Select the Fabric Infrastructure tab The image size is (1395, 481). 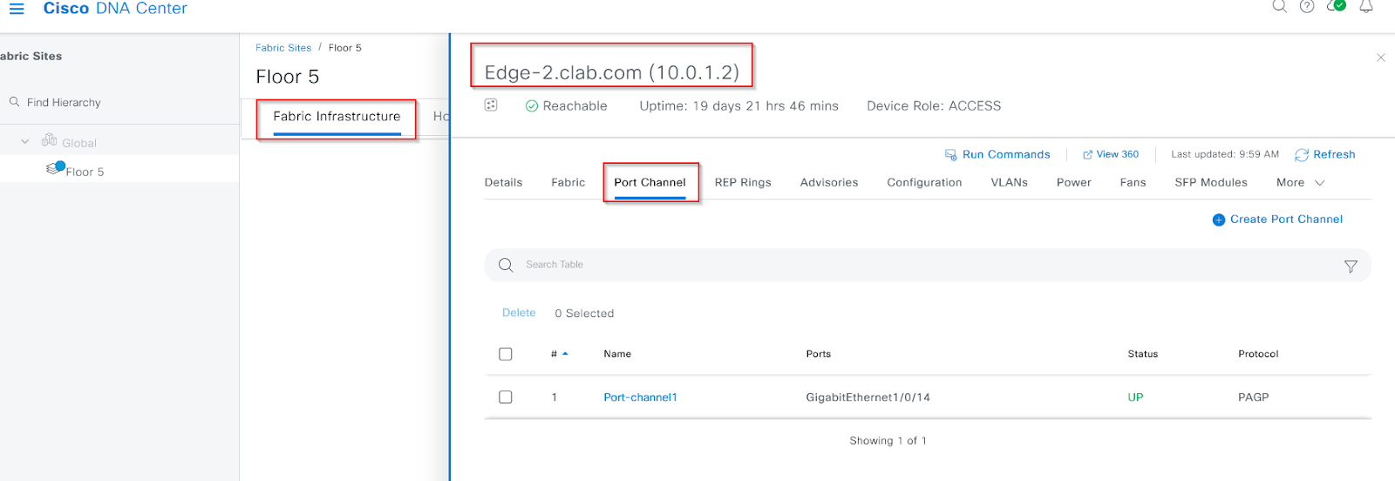337,116
